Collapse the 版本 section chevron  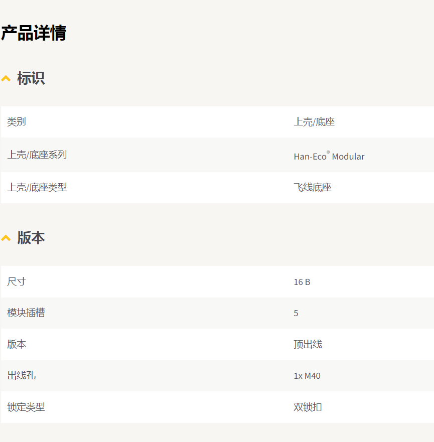6,238
